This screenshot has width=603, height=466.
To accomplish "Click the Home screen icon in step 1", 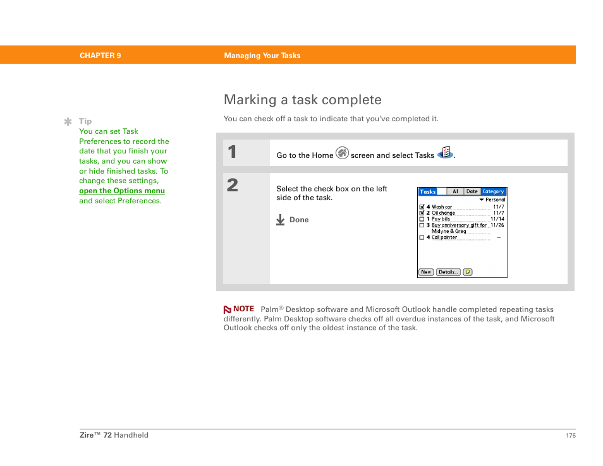I will 342,153.
